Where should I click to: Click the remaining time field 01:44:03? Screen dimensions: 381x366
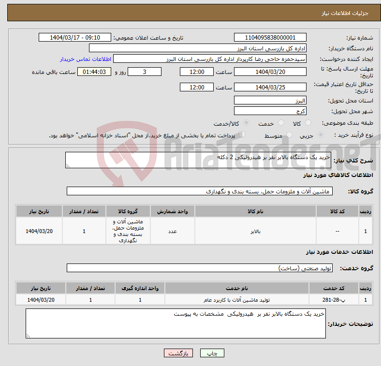(94, 72)
